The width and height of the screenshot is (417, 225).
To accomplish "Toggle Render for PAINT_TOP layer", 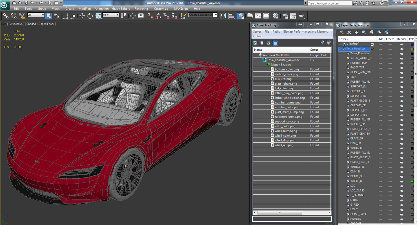I will (x=401, y=68).
